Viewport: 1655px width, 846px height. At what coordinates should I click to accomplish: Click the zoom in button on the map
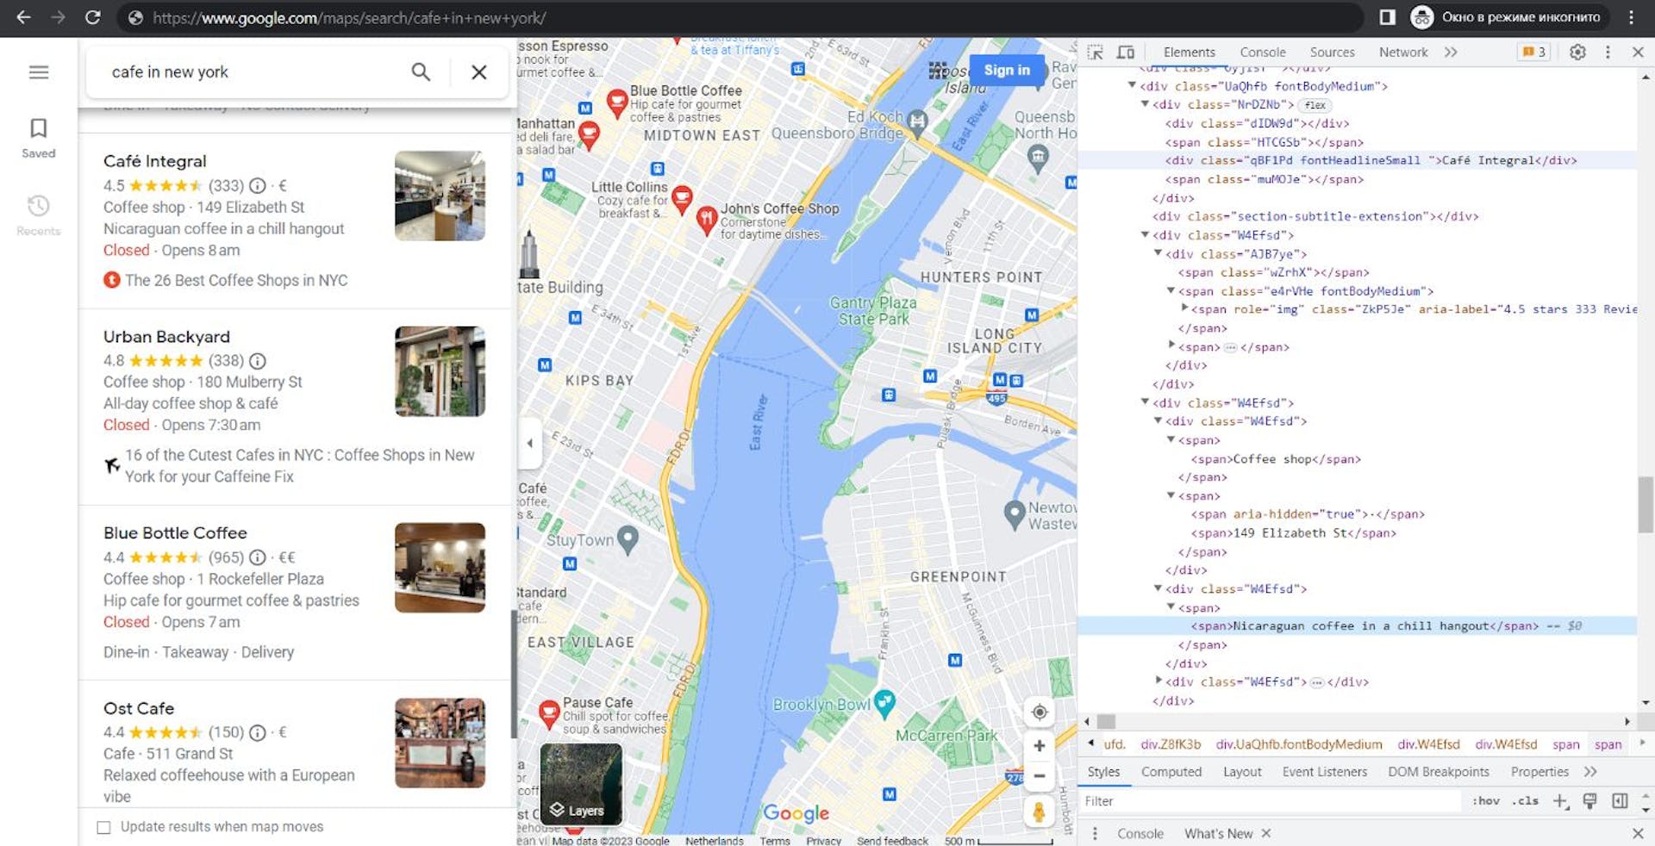(1039, 746)
